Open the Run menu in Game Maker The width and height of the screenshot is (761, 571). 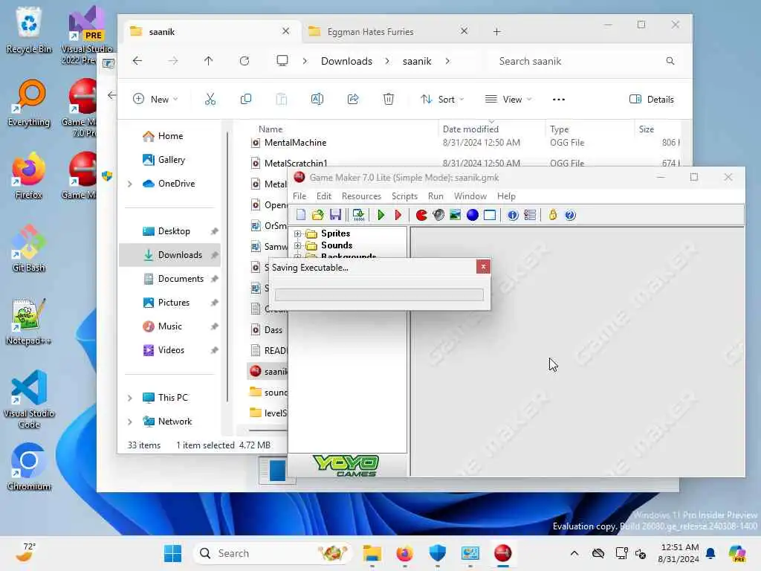click(435, 196)
